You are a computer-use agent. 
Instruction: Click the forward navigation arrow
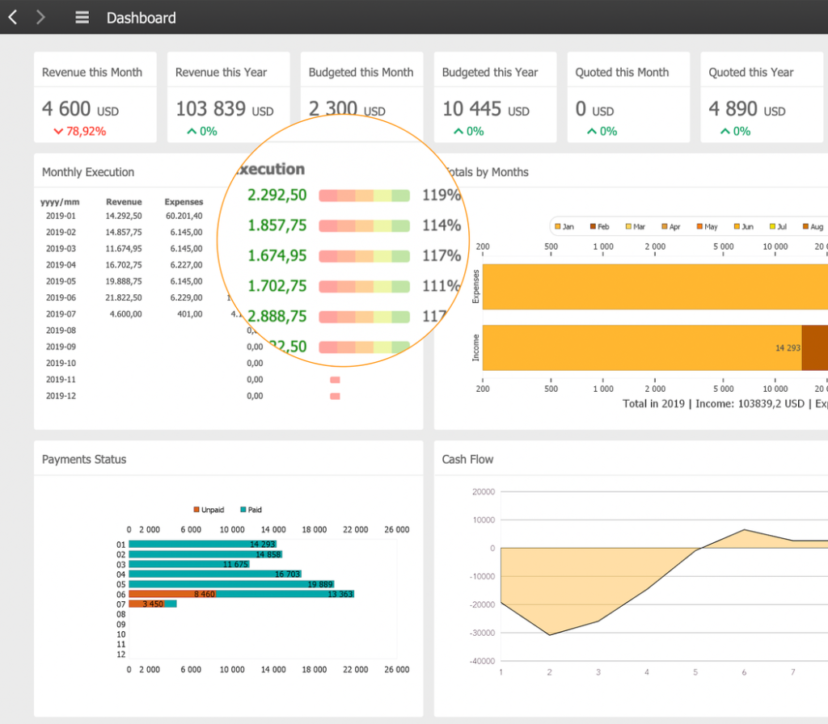(40, 17)
